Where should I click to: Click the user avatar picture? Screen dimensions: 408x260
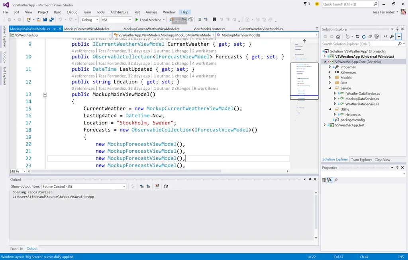(403, 12)
